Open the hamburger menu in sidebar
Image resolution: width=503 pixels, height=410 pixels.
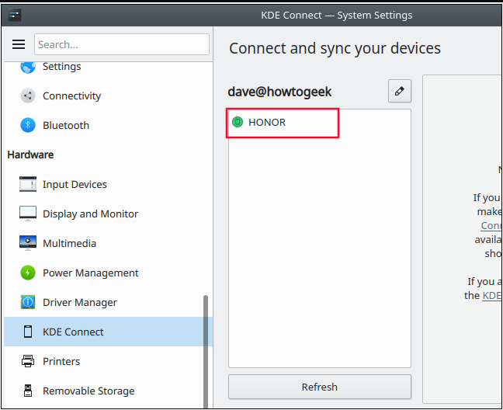pos(19,44)
